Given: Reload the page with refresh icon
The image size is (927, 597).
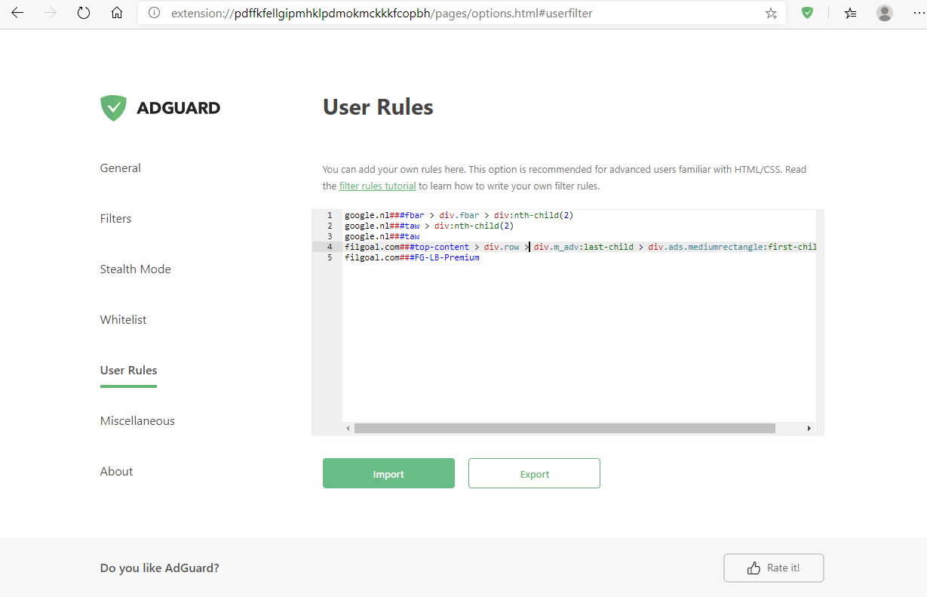Looking at the screenshot, I should coord(84,13).
